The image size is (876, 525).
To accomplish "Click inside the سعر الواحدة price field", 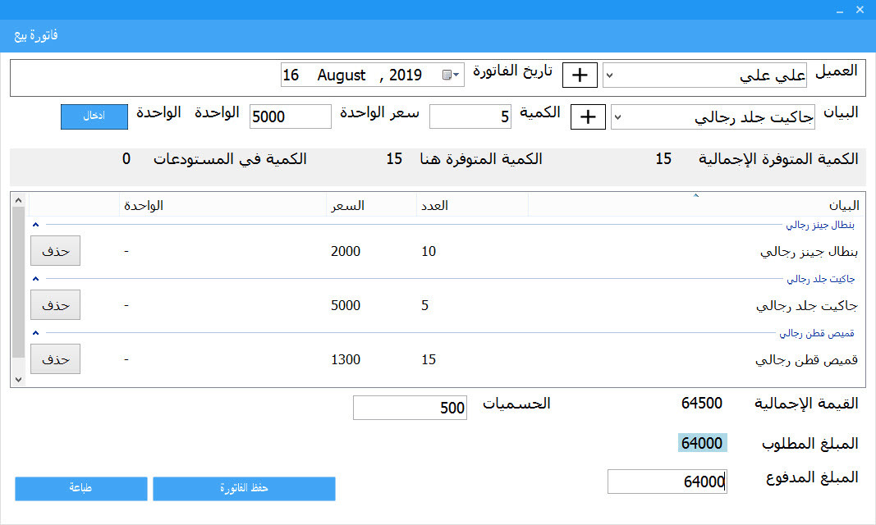I will point(290,116).
